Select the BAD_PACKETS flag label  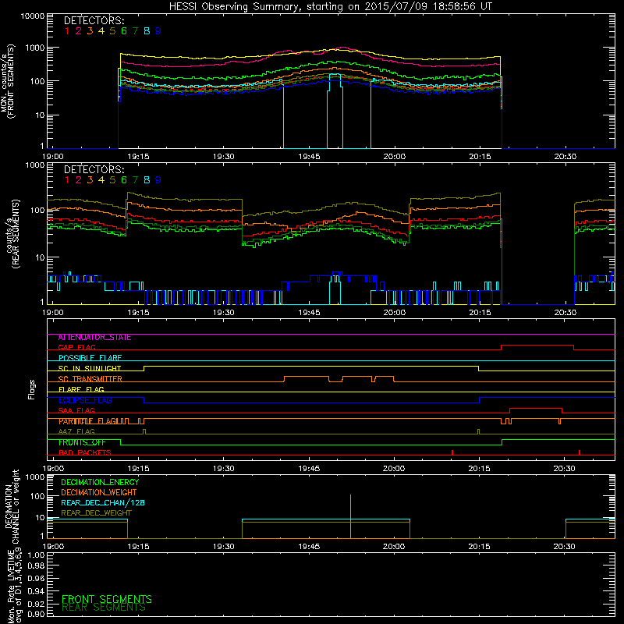[x=85, y=452]
